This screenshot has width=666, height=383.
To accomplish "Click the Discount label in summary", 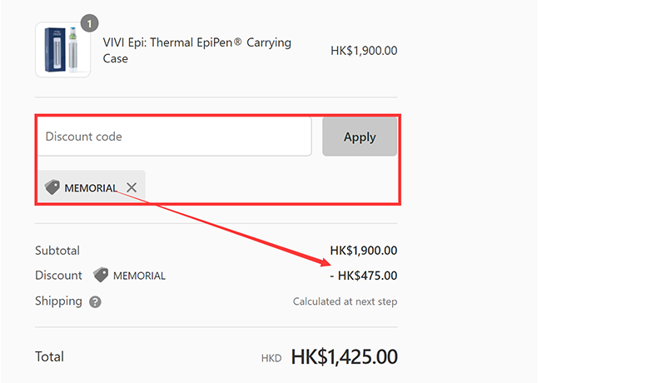I will pos(58,276).
